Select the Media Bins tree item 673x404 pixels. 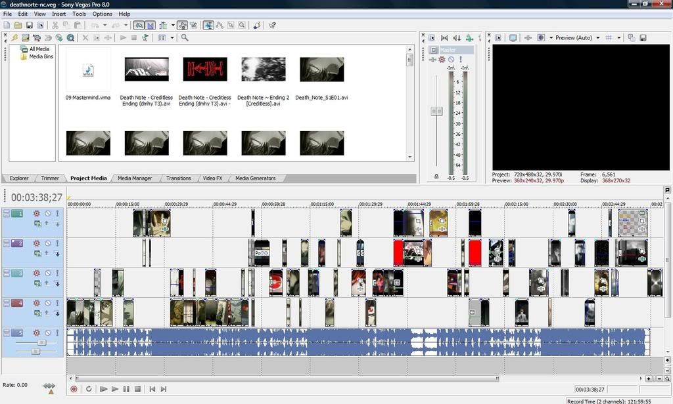tap(40, 56)
